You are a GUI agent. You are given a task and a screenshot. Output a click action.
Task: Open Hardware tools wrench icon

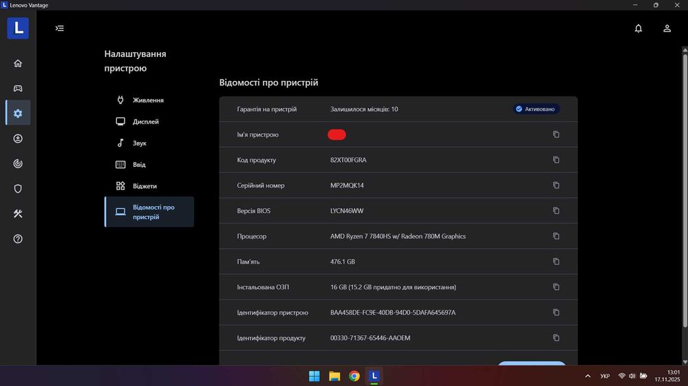18,214
